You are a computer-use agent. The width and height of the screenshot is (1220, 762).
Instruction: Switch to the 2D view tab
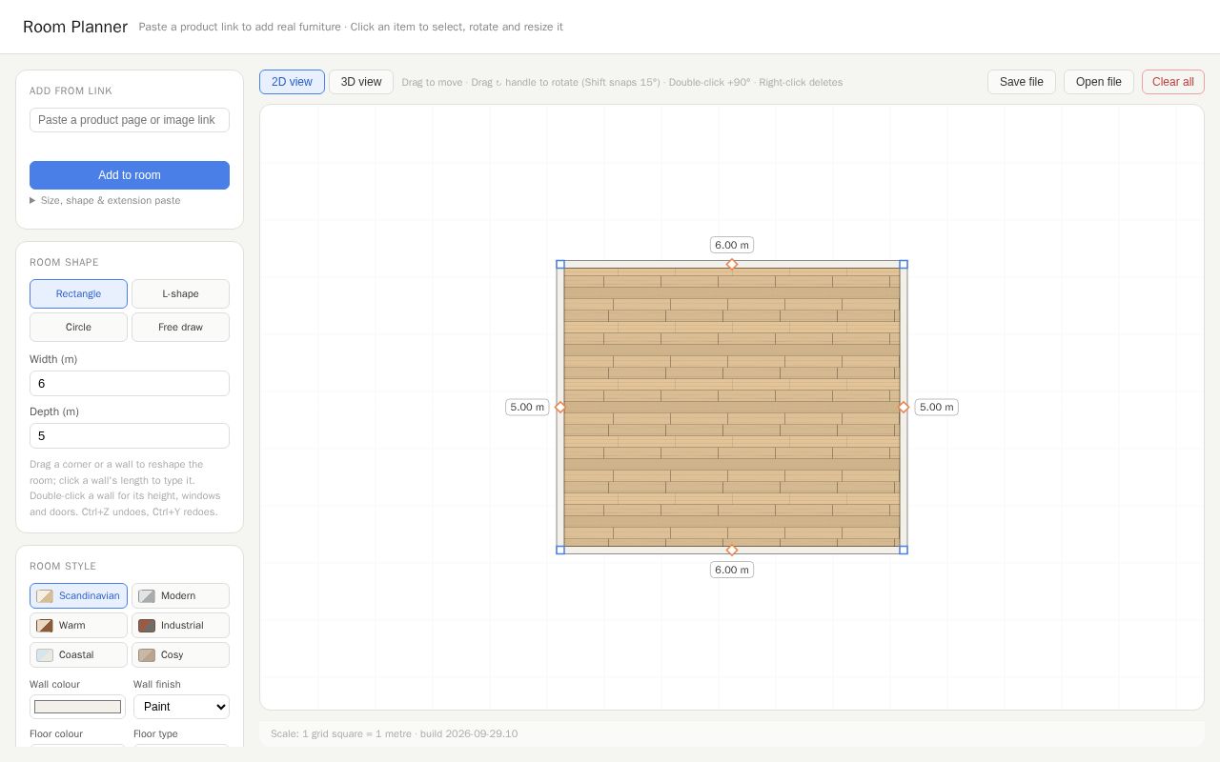(292, 82)
